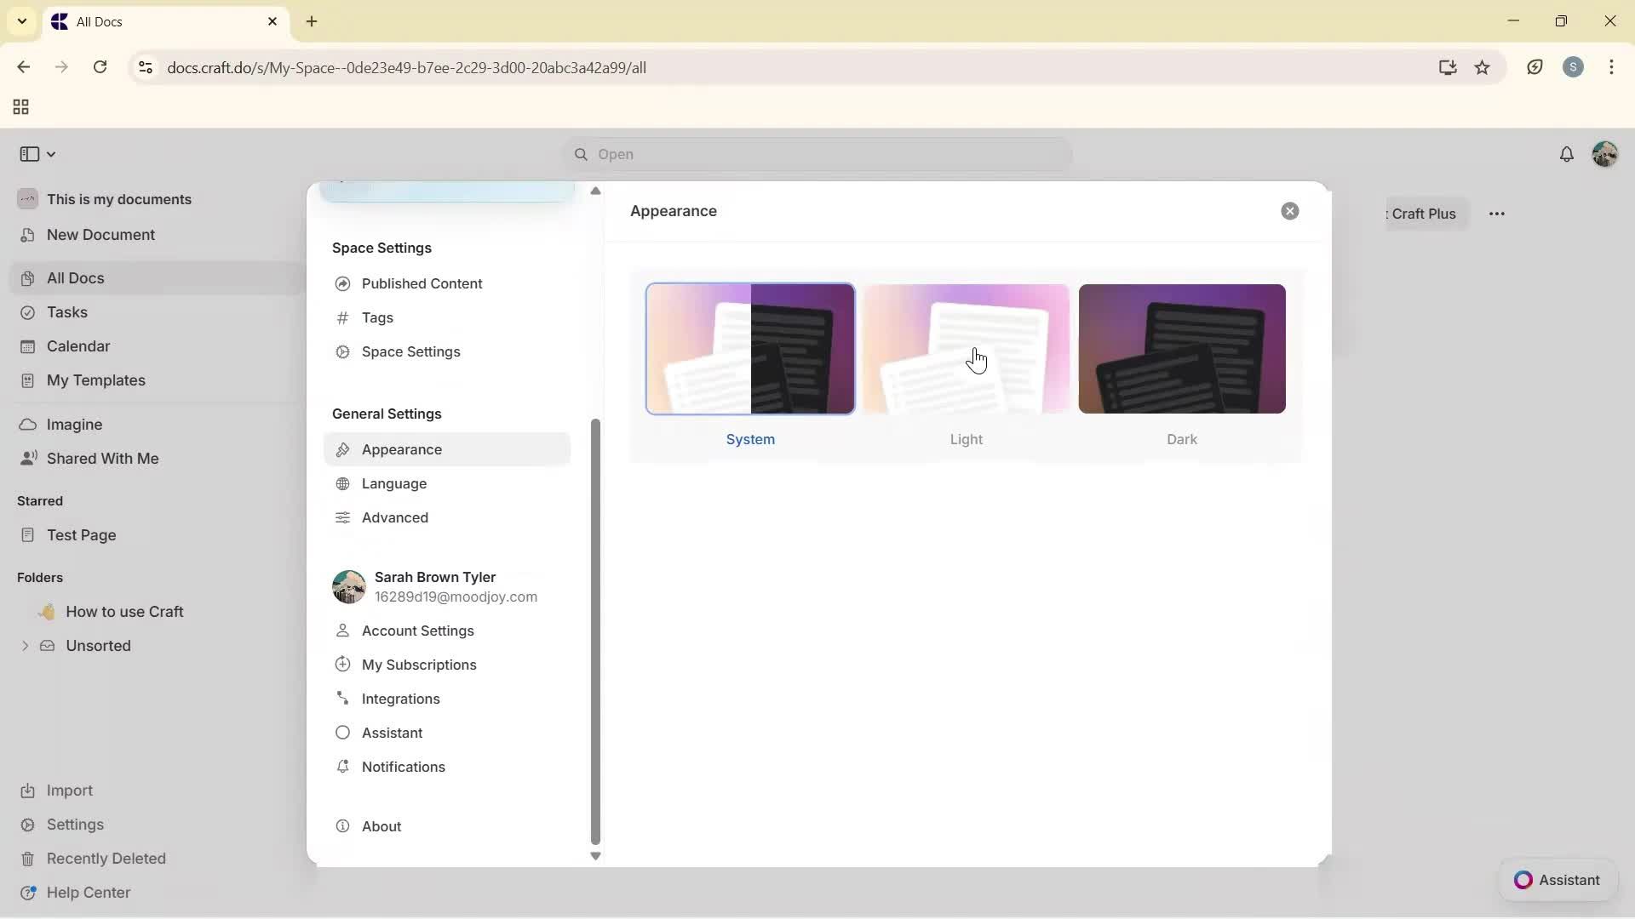
Task: Expand the Unsorted folder
Action: (25, 646)
